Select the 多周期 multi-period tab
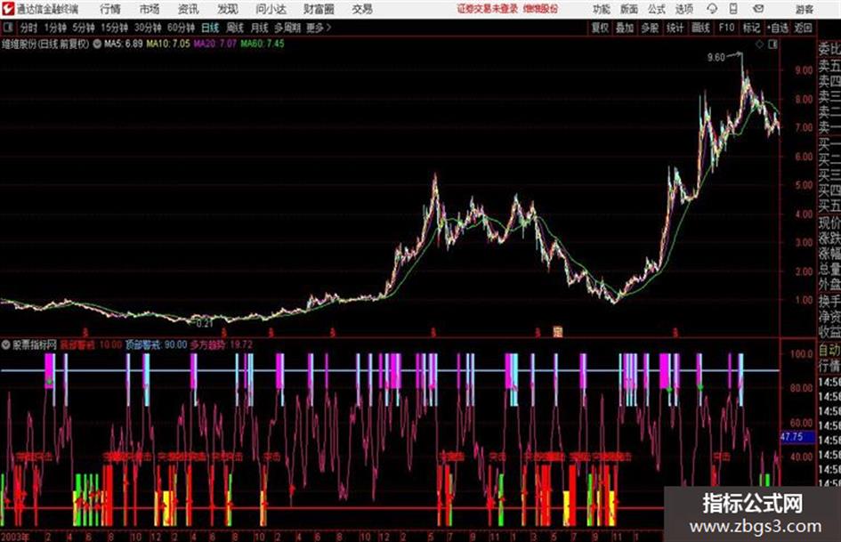Screen dimensions: 841x542 point(287,28)
